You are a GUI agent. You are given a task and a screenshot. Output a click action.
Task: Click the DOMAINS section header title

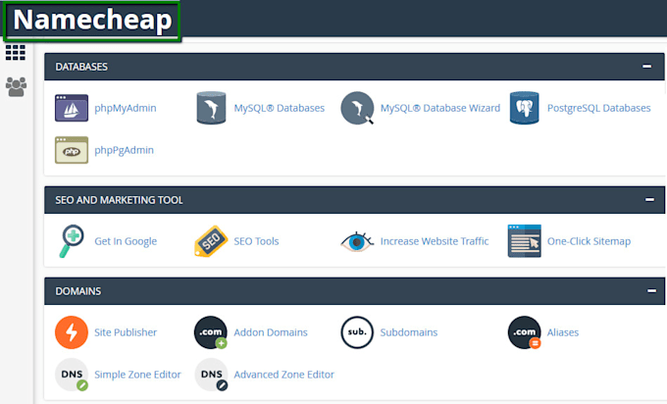pyautogui.click(x=78, y=291)
